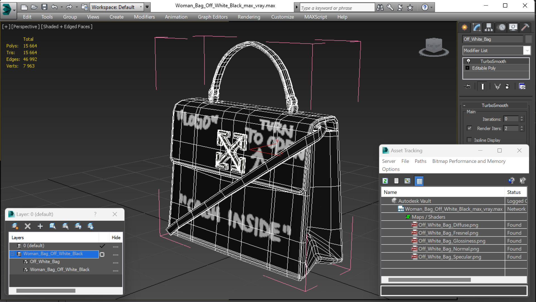Switch to the Modify command panel
This screenshot has height=302, width=536.
(477, 27)
